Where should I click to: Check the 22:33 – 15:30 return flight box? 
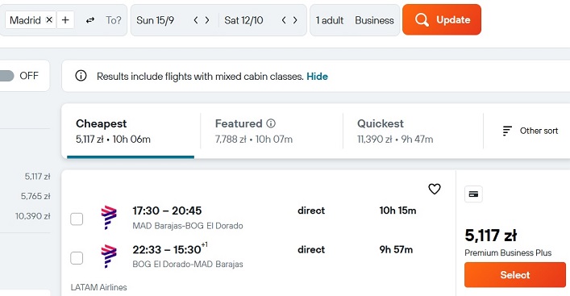(x=77, y=258)
